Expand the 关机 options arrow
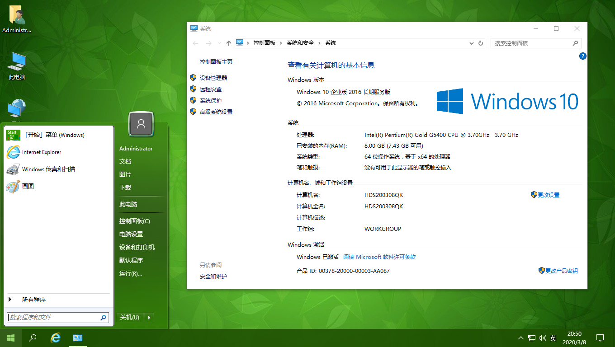This screenshot has width=615, height=347. 149,318
